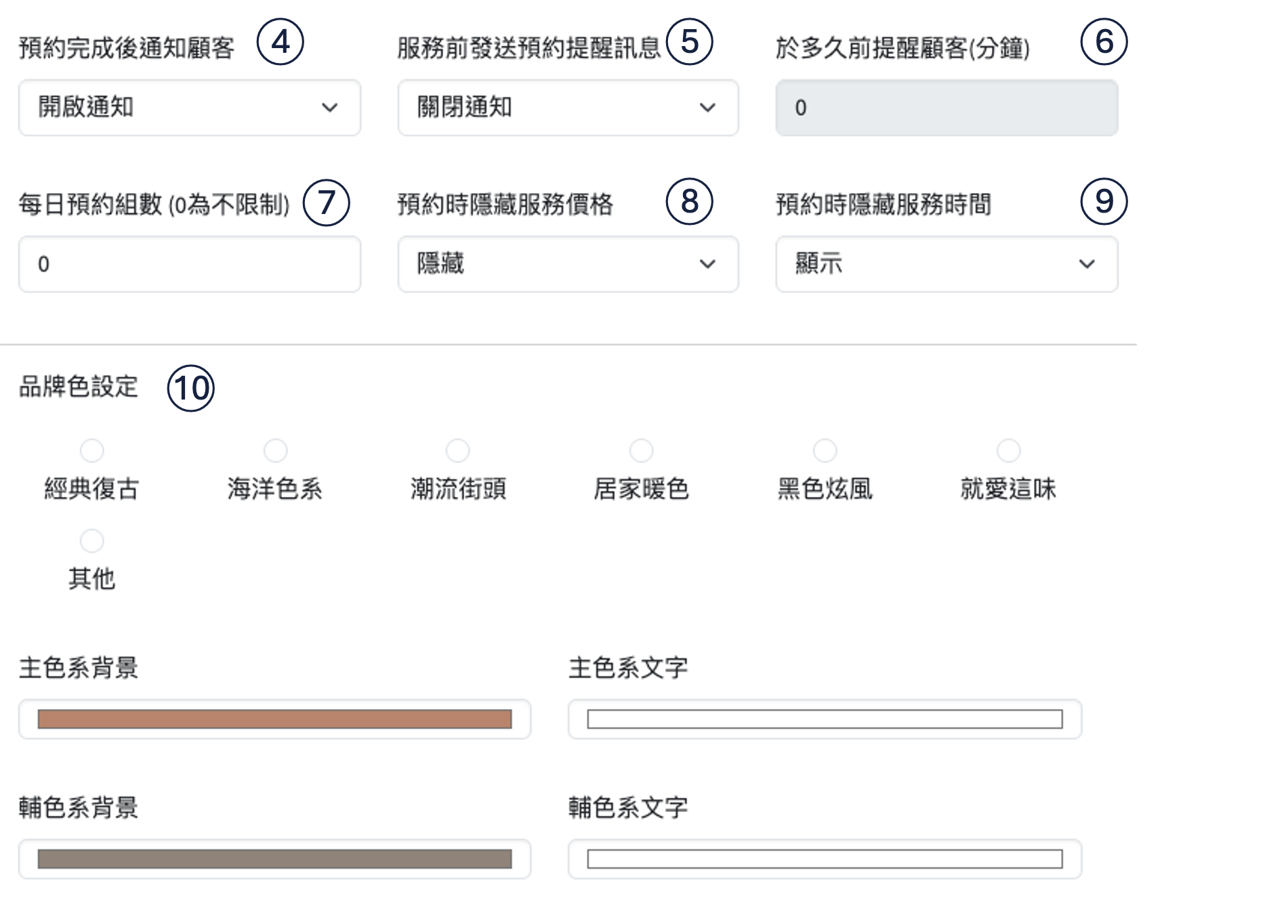Click the 主色系文字 color swatch
Viewport: 1267px width, 902px height.
click(824, 719)
